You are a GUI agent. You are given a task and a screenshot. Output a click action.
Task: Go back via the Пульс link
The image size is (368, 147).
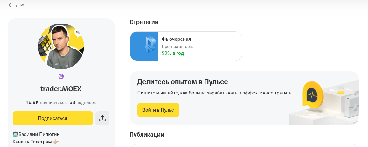pyautogui.click(x=18, y=5)
